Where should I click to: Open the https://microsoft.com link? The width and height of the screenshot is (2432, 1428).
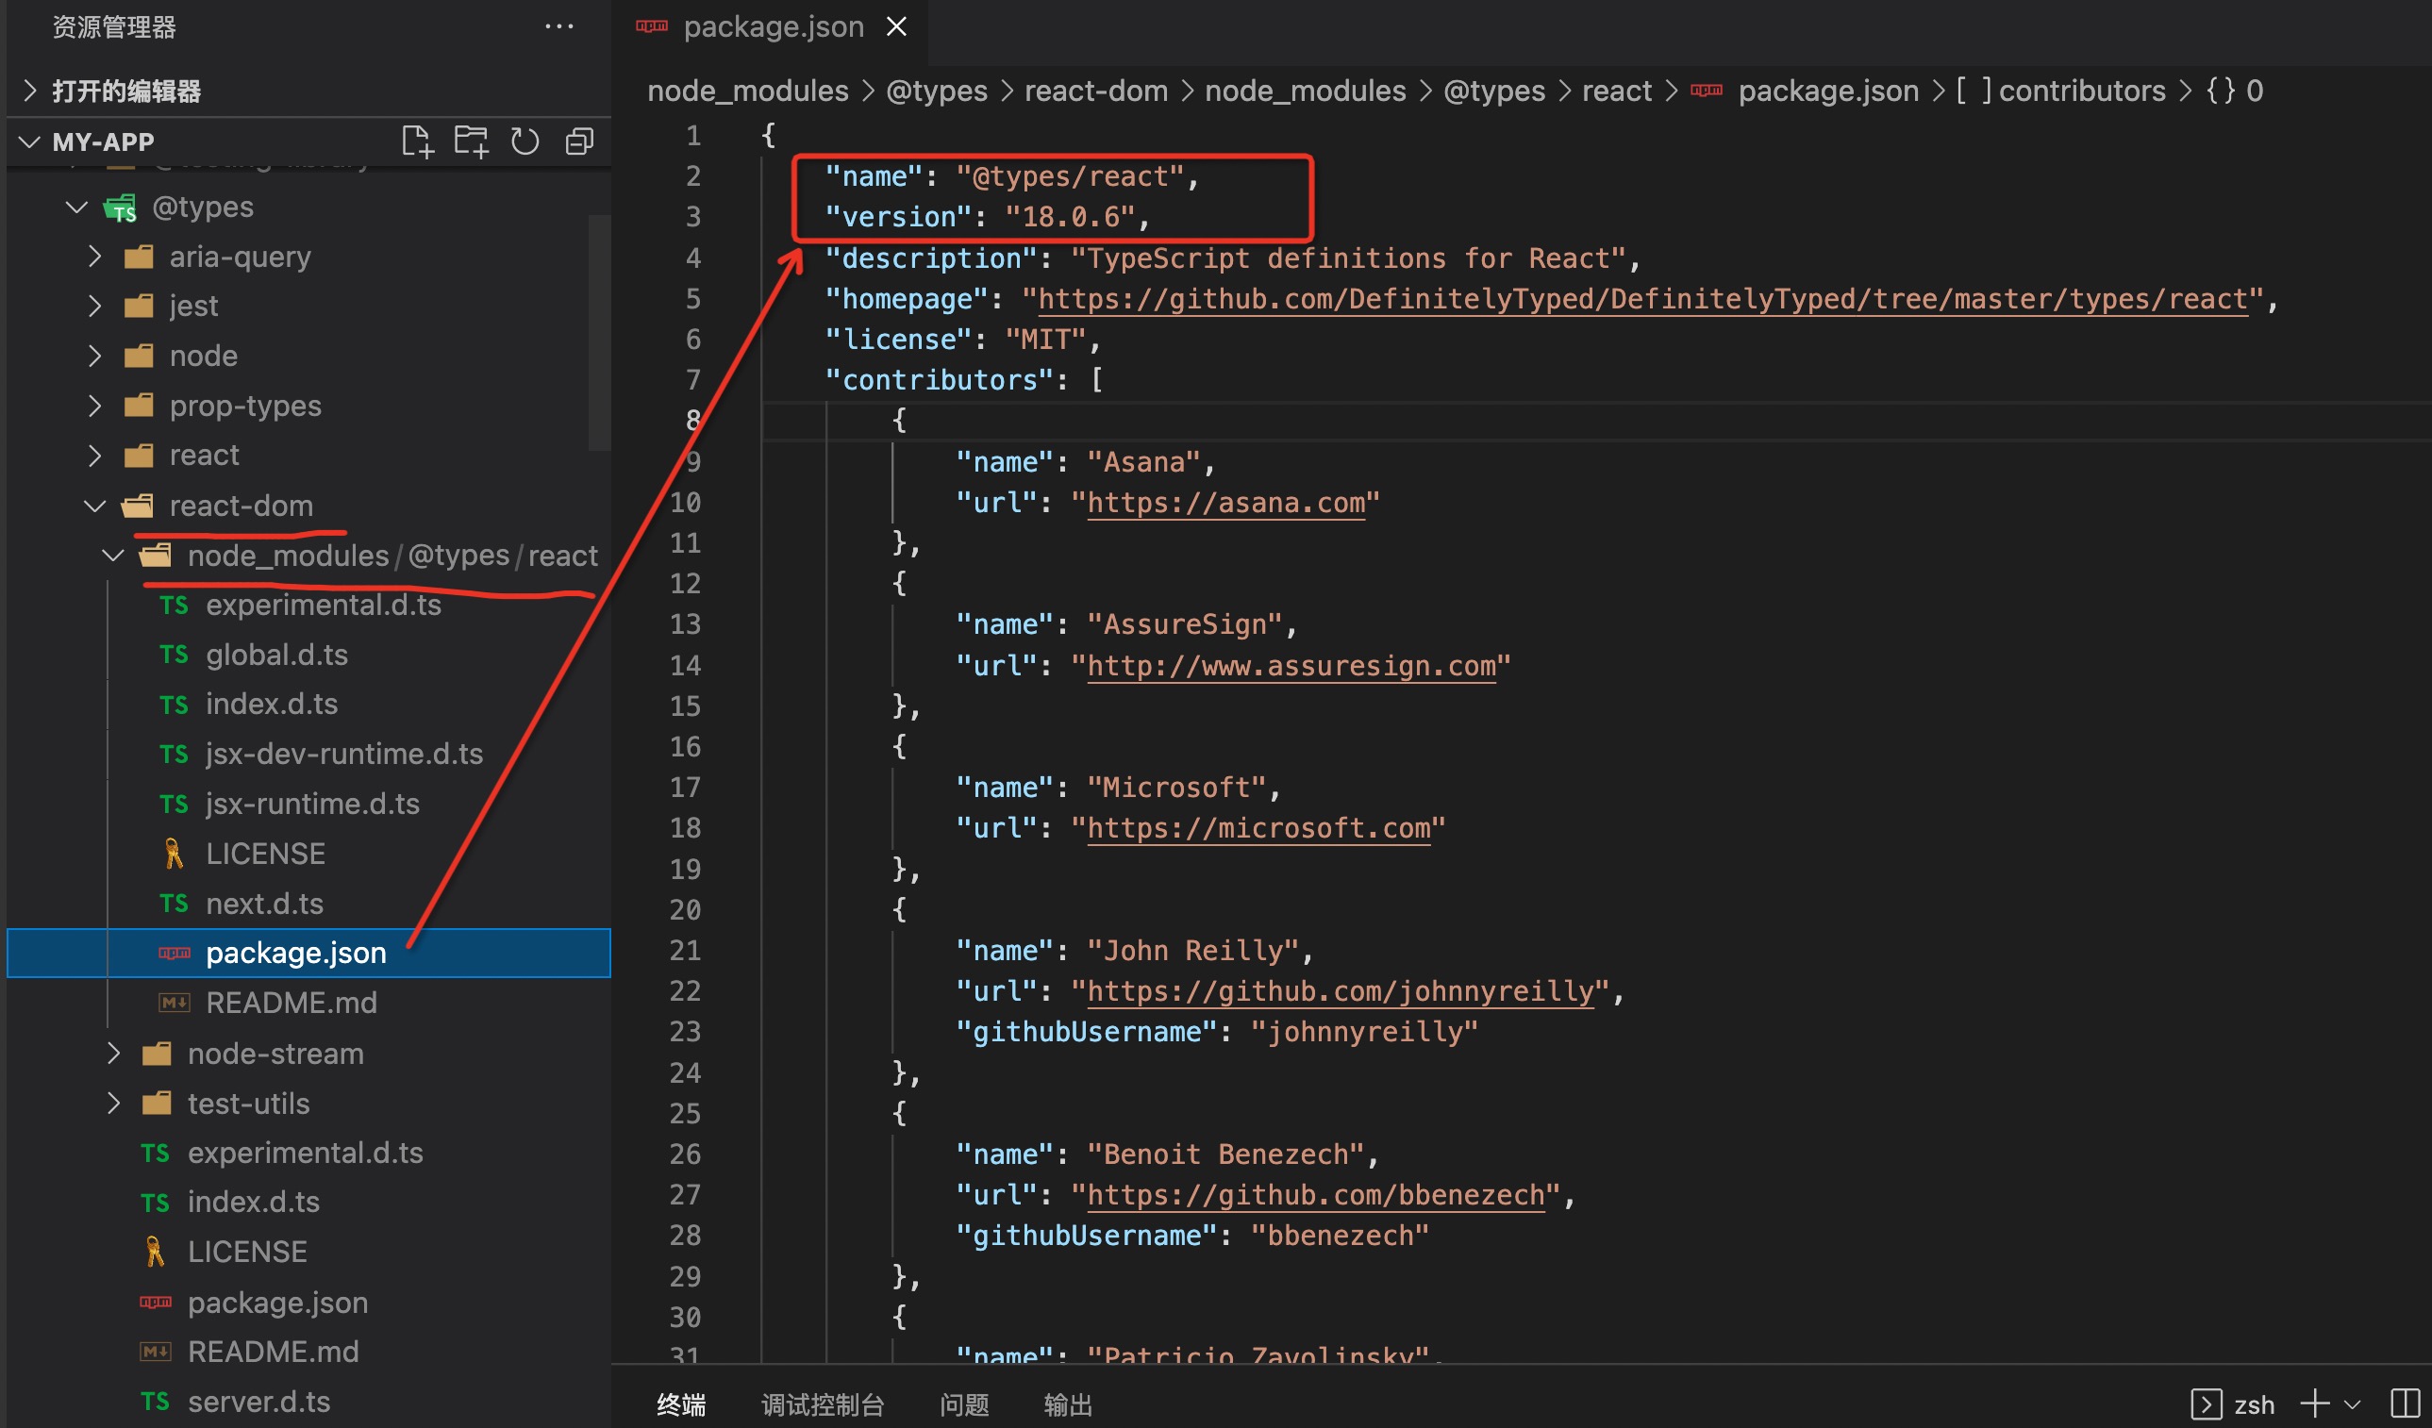(x=1258, y=828)
